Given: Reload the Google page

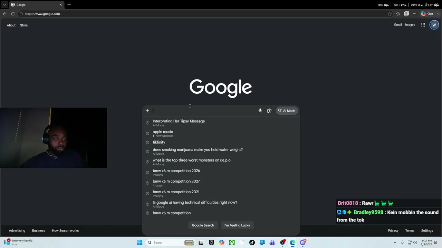Looking at the screenshot, I should pos(13,14).
